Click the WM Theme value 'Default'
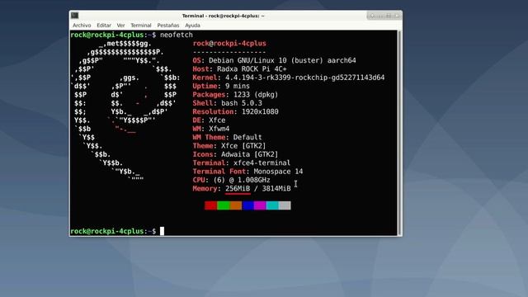The height and width of the screenshot is (297, 528). click(x=247, y=138)
